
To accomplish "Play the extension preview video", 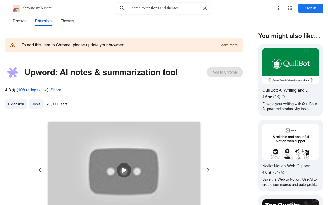I will click(124, 170).
